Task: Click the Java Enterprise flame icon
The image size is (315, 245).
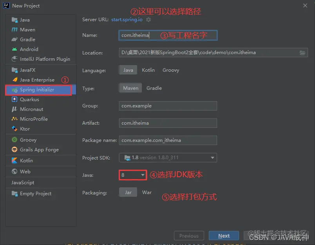Action: click(x=14, y=80)
